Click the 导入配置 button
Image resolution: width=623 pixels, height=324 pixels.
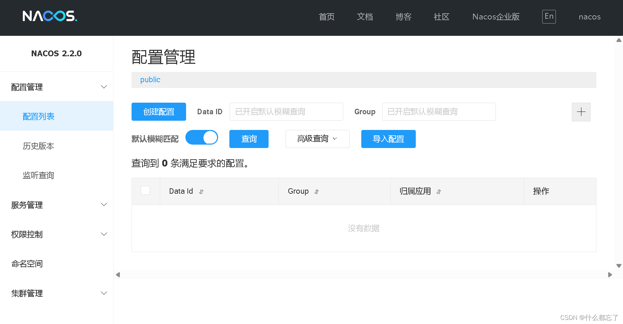pos(389,139)
